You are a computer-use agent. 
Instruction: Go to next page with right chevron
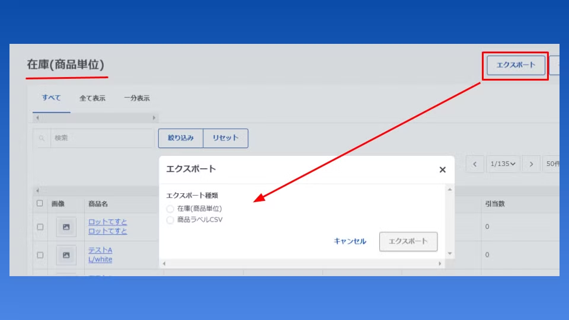click(531, 164)
